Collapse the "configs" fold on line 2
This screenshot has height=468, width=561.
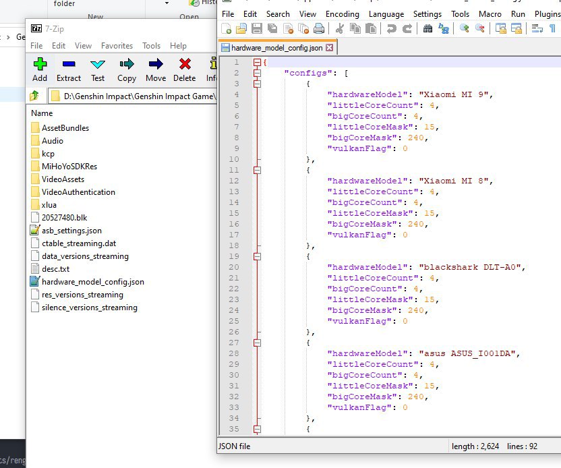pyautogui.click(x=257, y=73)
